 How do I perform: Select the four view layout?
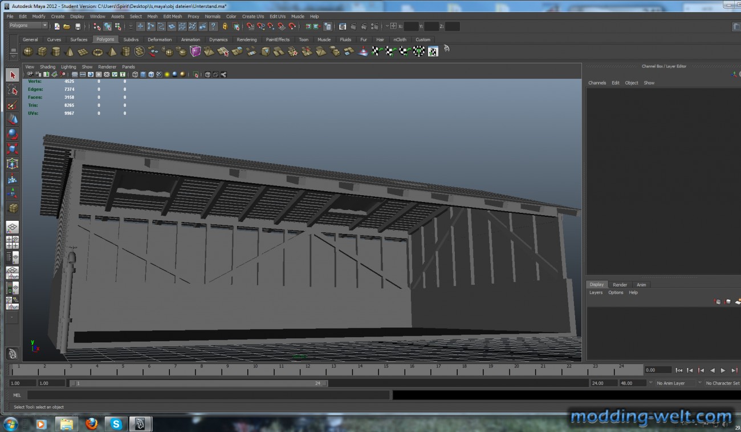click(x=13, y=243)
